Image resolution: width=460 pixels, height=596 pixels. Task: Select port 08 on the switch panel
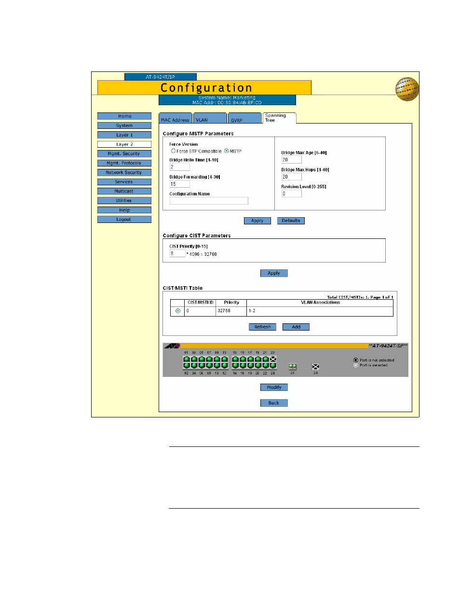point(209,365)
